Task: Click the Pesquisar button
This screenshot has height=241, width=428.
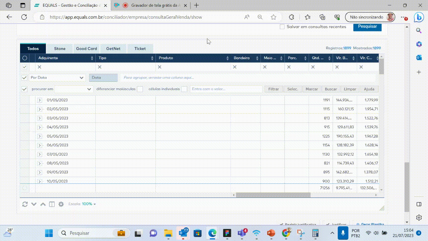Action: pyautogui.click(x=367, y=26)
